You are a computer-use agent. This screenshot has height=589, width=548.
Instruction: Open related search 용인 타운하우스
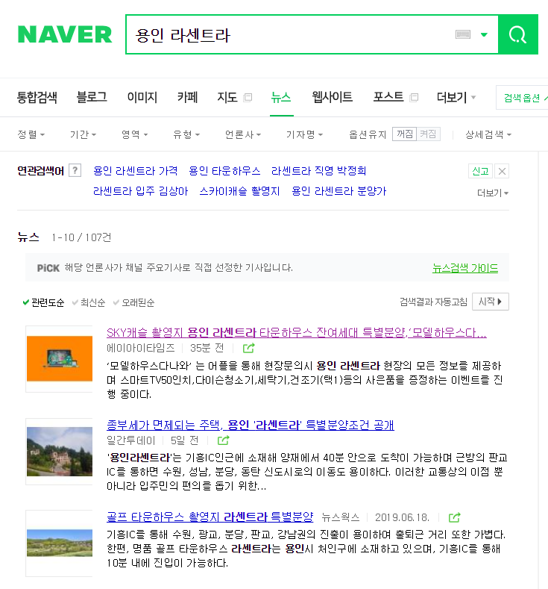(224, 171)
